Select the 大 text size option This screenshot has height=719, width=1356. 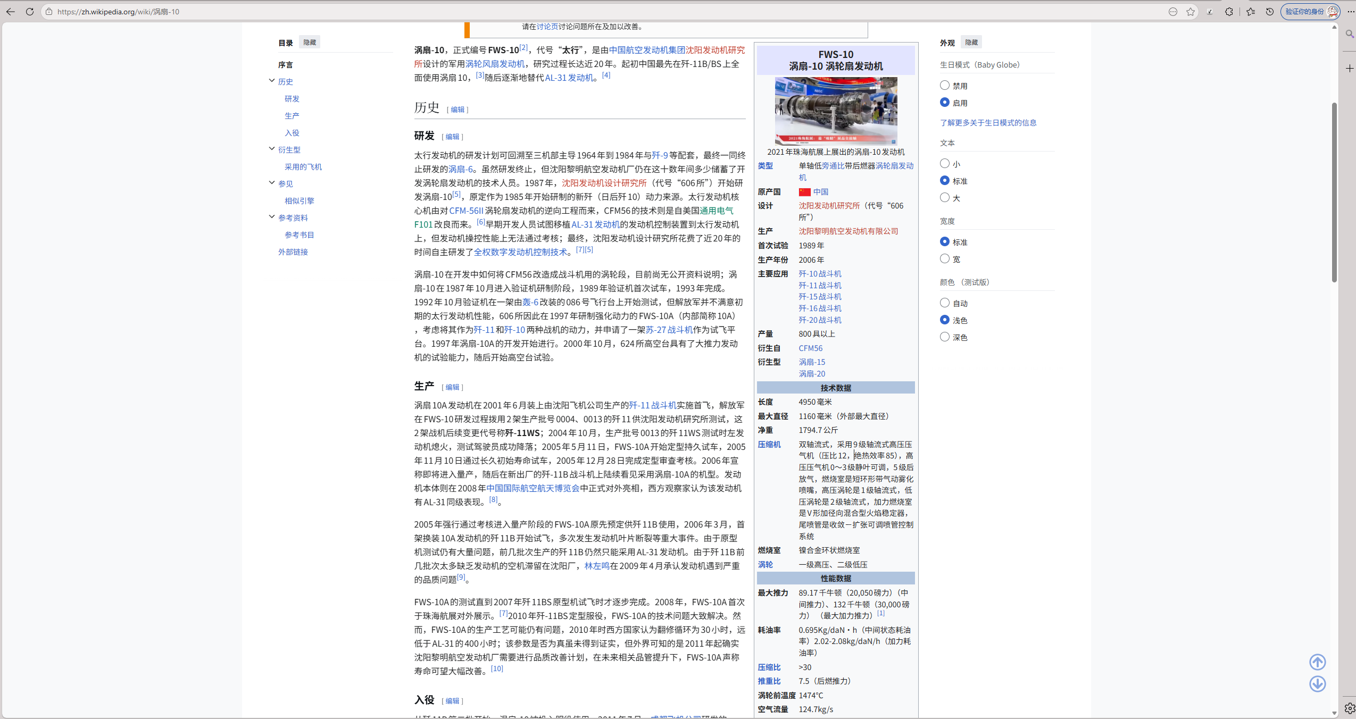(945, 197)
